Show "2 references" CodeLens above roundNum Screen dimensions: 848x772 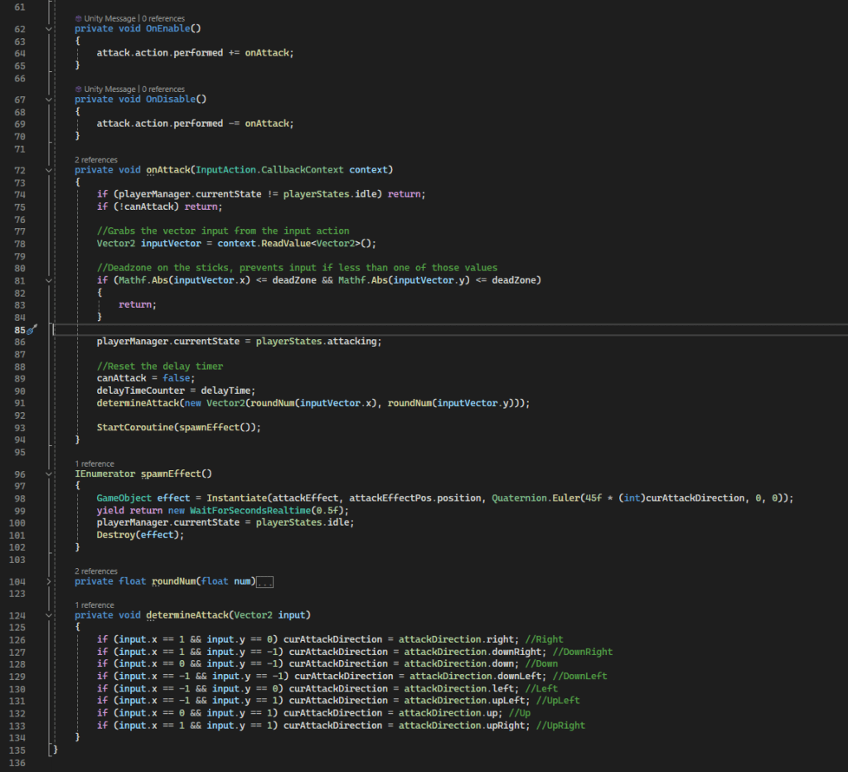(96, 571)
